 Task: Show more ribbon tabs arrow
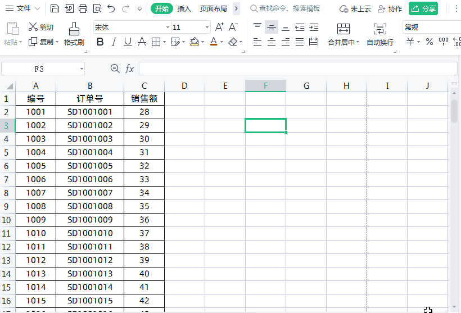pyautogui.click(x=236, y=8)
